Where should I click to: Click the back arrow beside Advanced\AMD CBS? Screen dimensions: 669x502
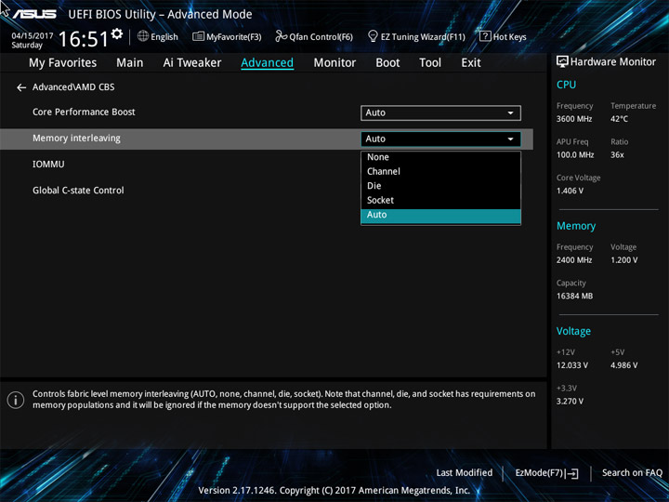(20, 87)
